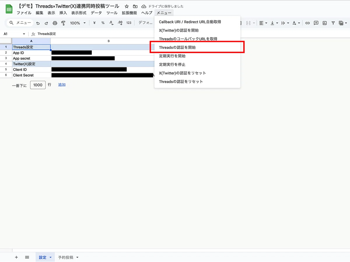
Task: Choose X(Twitter)の認証をリセット
Action: point(197,73)
